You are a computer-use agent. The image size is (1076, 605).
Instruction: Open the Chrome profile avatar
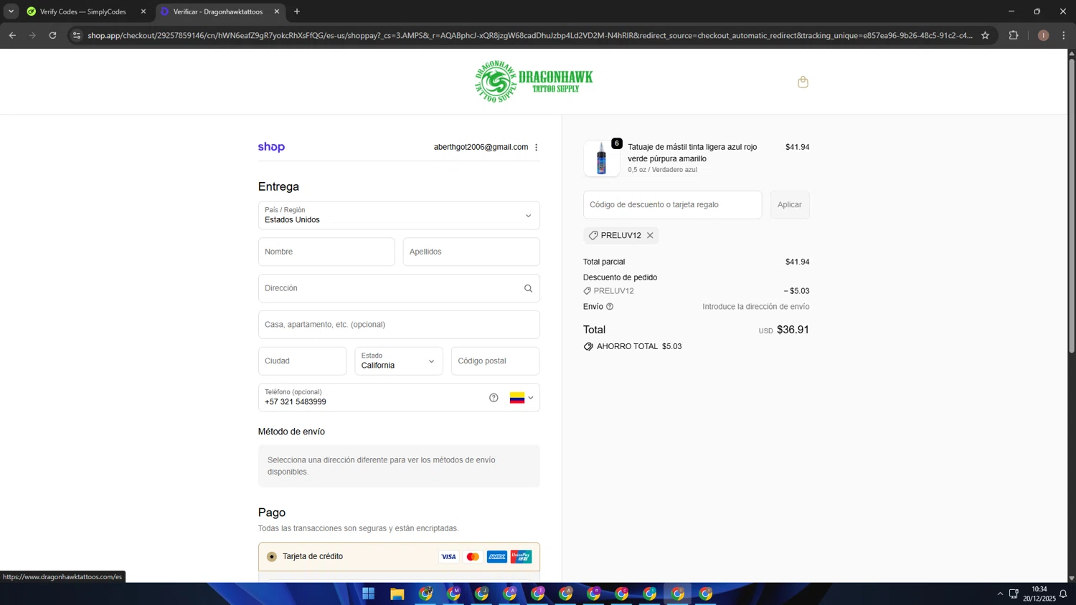click(x=1043, y=35)
